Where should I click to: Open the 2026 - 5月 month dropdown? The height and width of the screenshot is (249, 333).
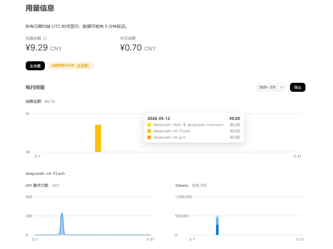click(271, 87)
